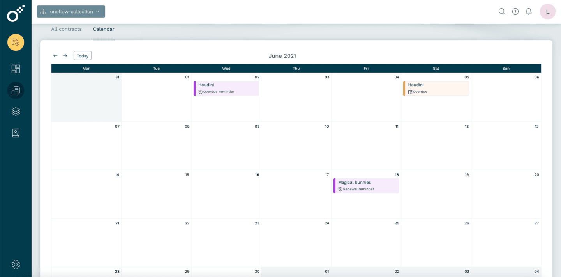561x277 pixels.
Task: Select the day cell numbered 26
Action: 436,243
